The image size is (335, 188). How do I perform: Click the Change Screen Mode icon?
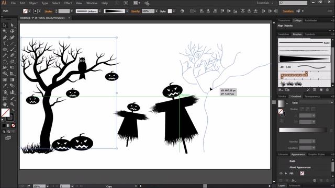[8, 138]
